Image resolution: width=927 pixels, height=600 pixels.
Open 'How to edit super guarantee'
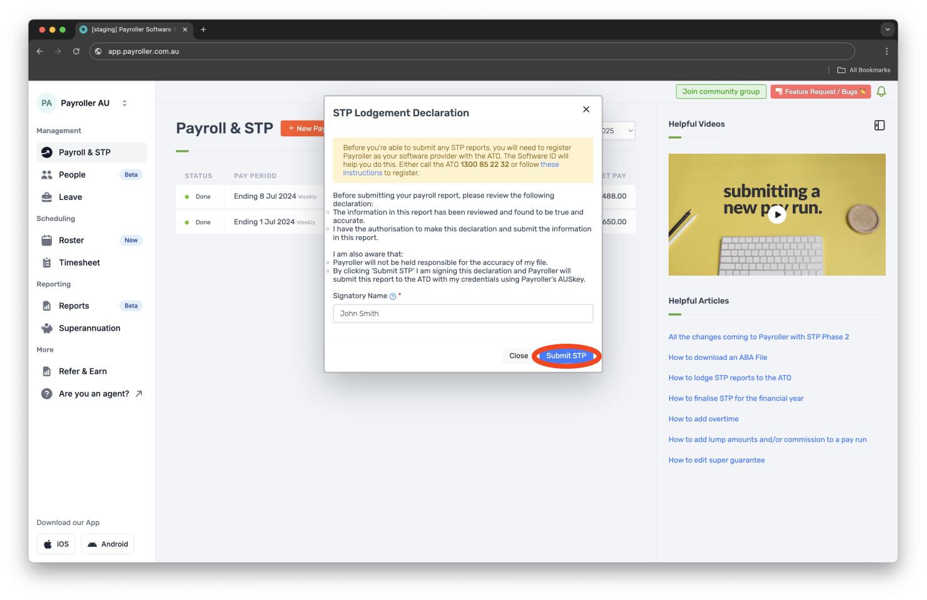717,461
